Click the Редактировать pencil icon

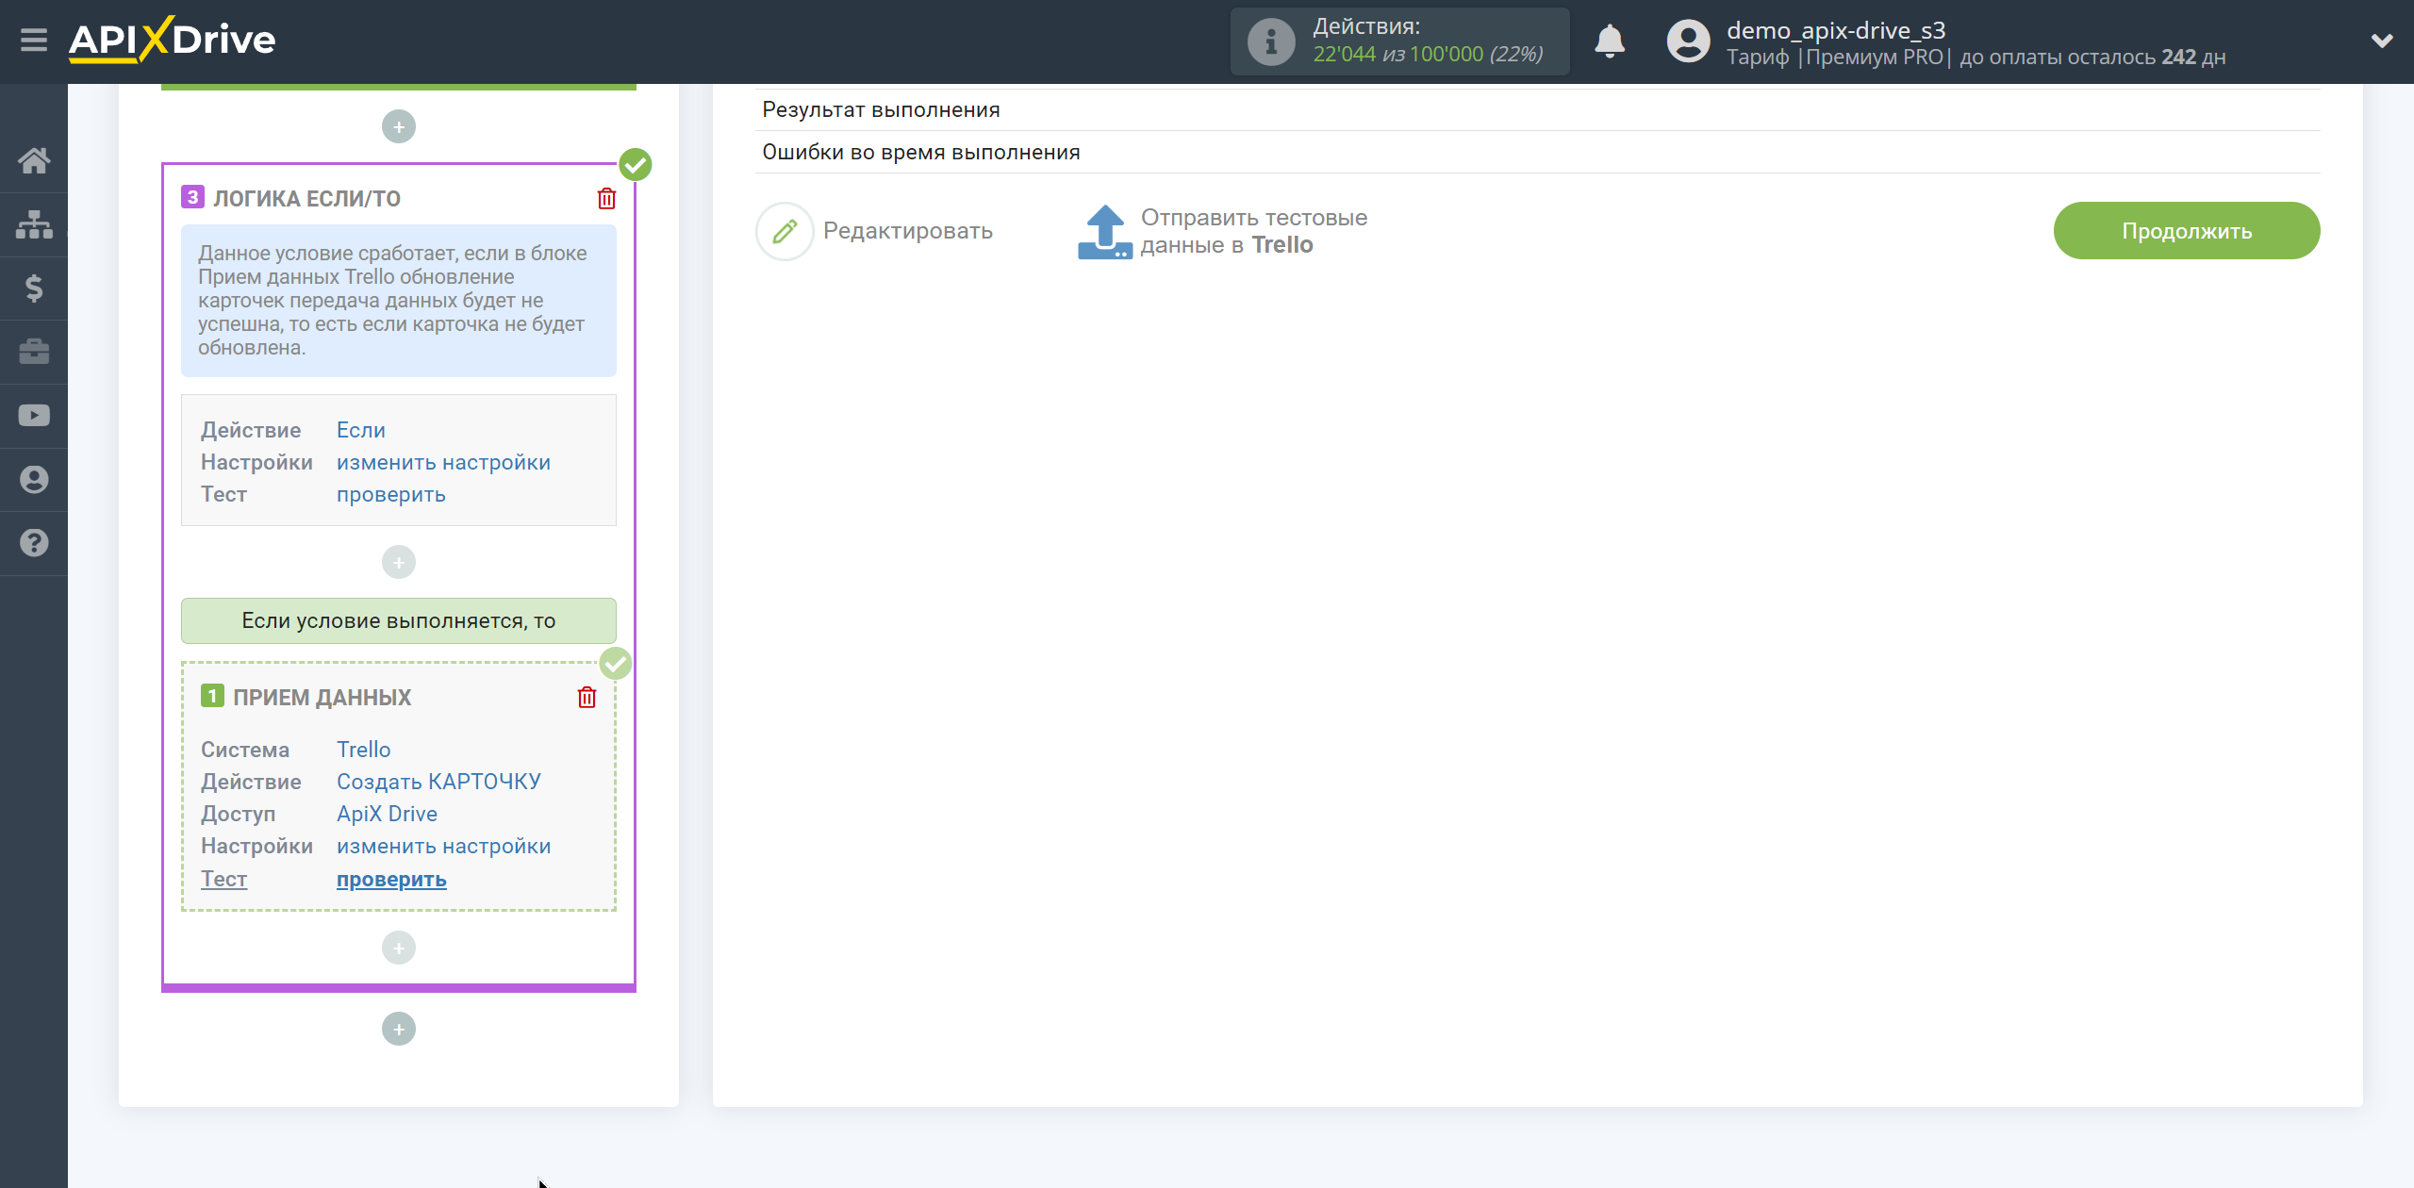click(x=785, y=231)
